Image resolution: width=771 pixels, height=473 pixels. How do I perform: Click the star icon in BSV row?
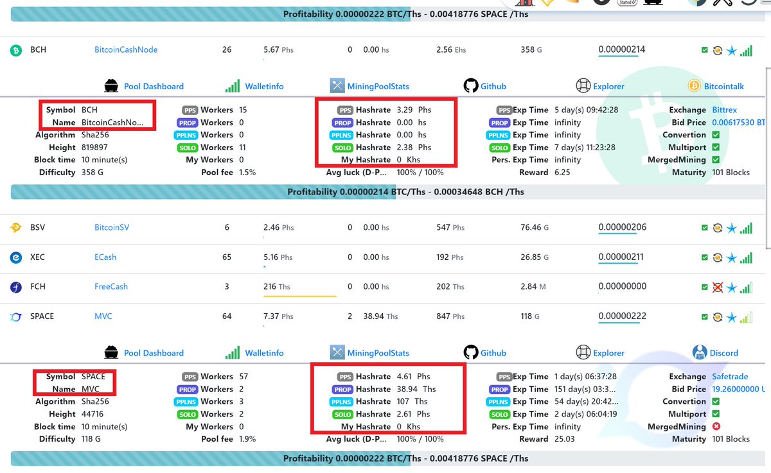[x=731, y=228]
